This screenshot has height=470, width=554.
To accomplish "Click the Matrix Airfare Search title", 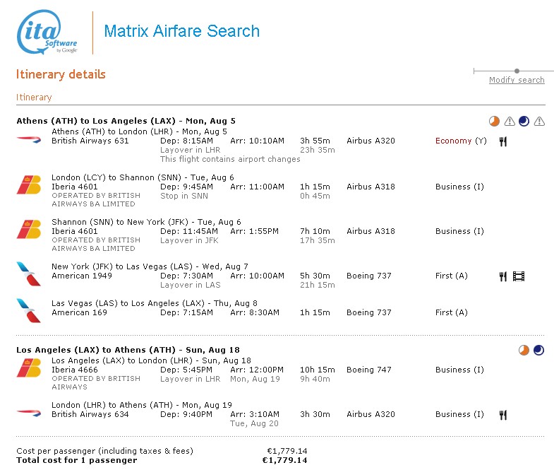I will 181,31.
